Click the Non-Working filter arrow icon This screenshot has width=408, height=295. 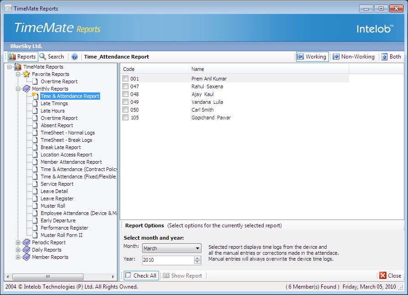(336, 57)
